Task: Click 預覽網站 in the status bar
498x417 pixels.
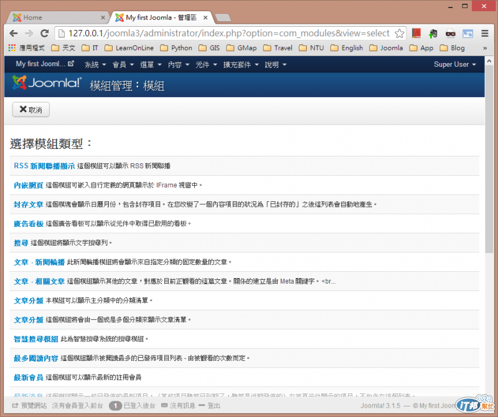Action: (29, 406)
